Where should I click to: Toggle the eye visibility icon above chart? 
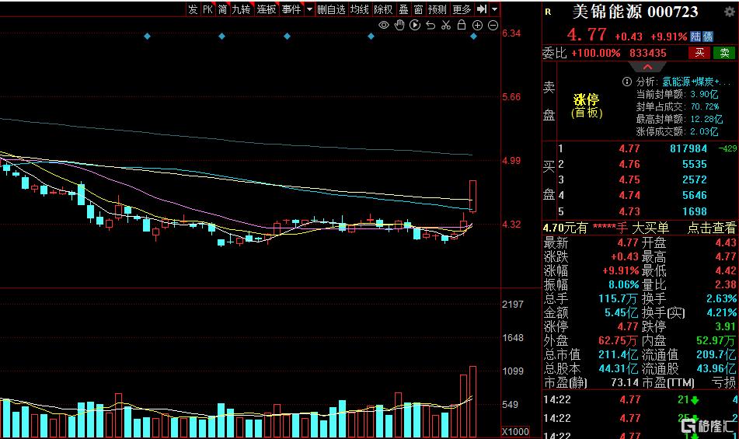tap(384, 25)
